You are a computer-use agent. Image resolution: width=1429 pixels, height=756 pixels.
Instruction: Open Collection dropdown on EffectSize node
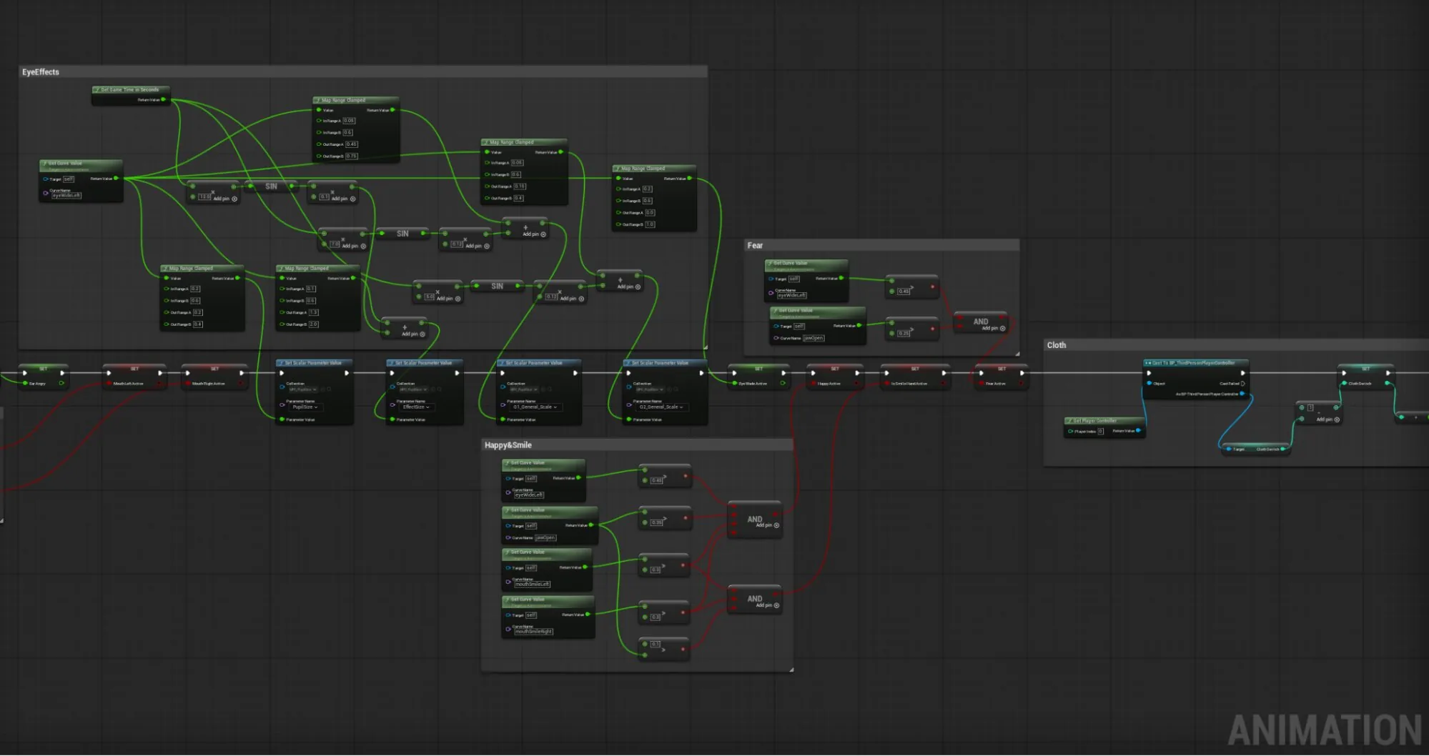point(413,389)
